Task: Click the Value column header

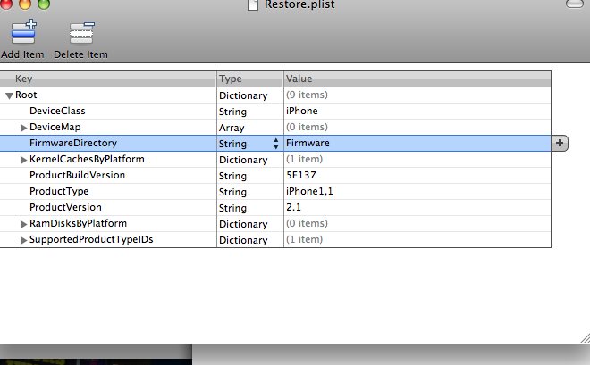Action: pos(417,79)
